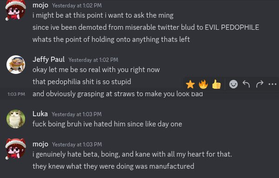The height and width of the screenshot is (178, 279).
Task: Click mojo's username on the top message
Action: click(40, 5)
